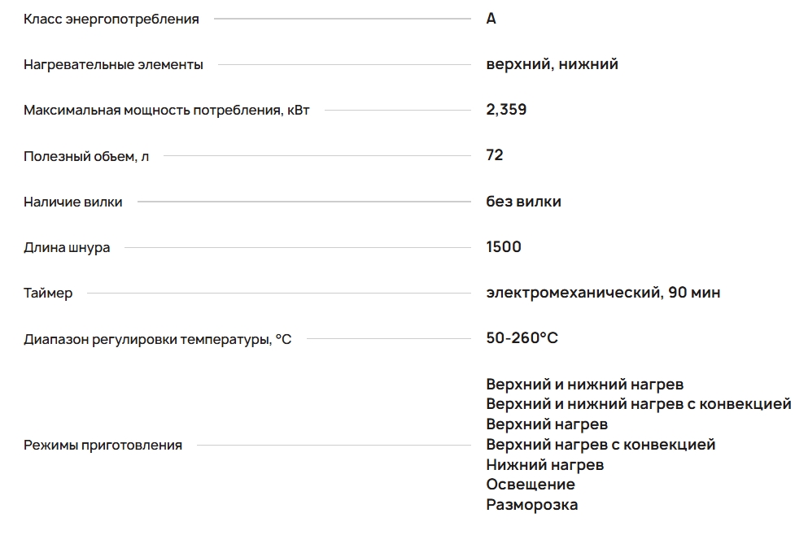Click the "Длина шнура" label
Image resolution: width=795 pixels, height=535 pixels.
pos(67,247)
